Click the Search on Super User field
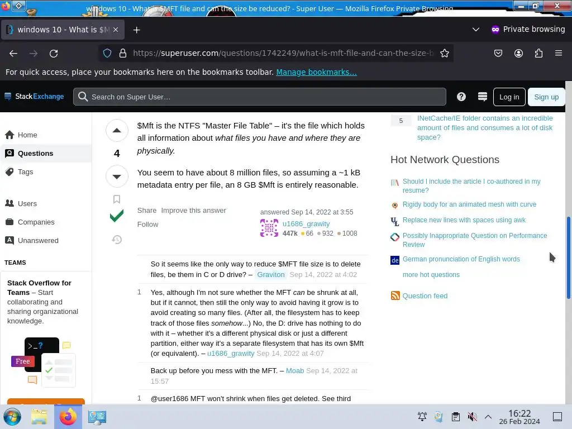This screenshot has width=572, height=429. (x=259, y=97)
